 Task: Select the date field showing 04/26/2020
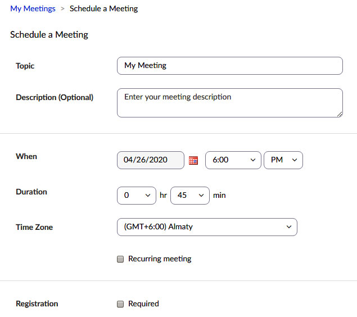click(x=150, y=160)
